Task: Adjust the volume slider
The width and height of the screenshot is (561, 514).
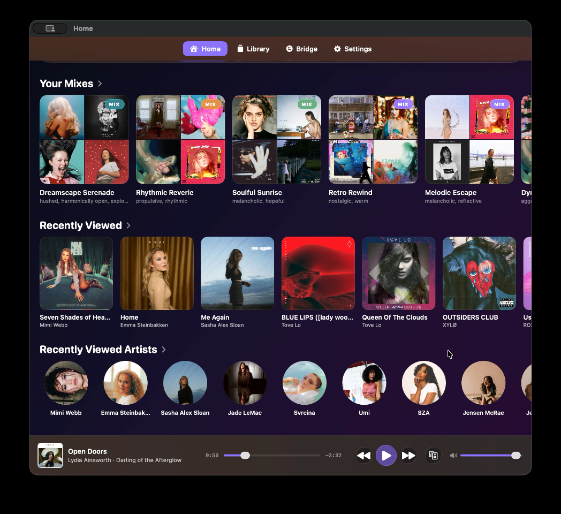Action: coord(491,455)
